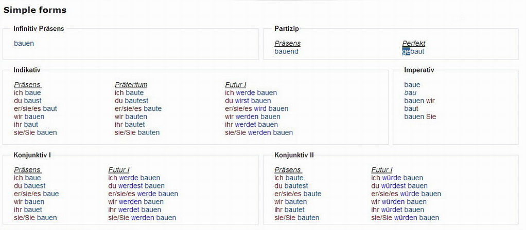Select "sie/Sie würden bauen" in Konjunktiv II
526x230 pixels.
tap(405, 218)
